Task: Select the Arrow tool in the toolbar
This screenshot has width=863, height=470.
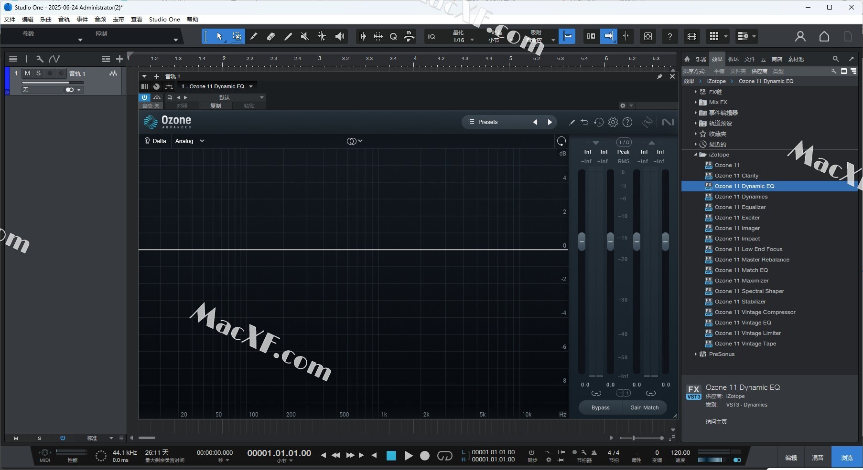Action: (219, 36)
